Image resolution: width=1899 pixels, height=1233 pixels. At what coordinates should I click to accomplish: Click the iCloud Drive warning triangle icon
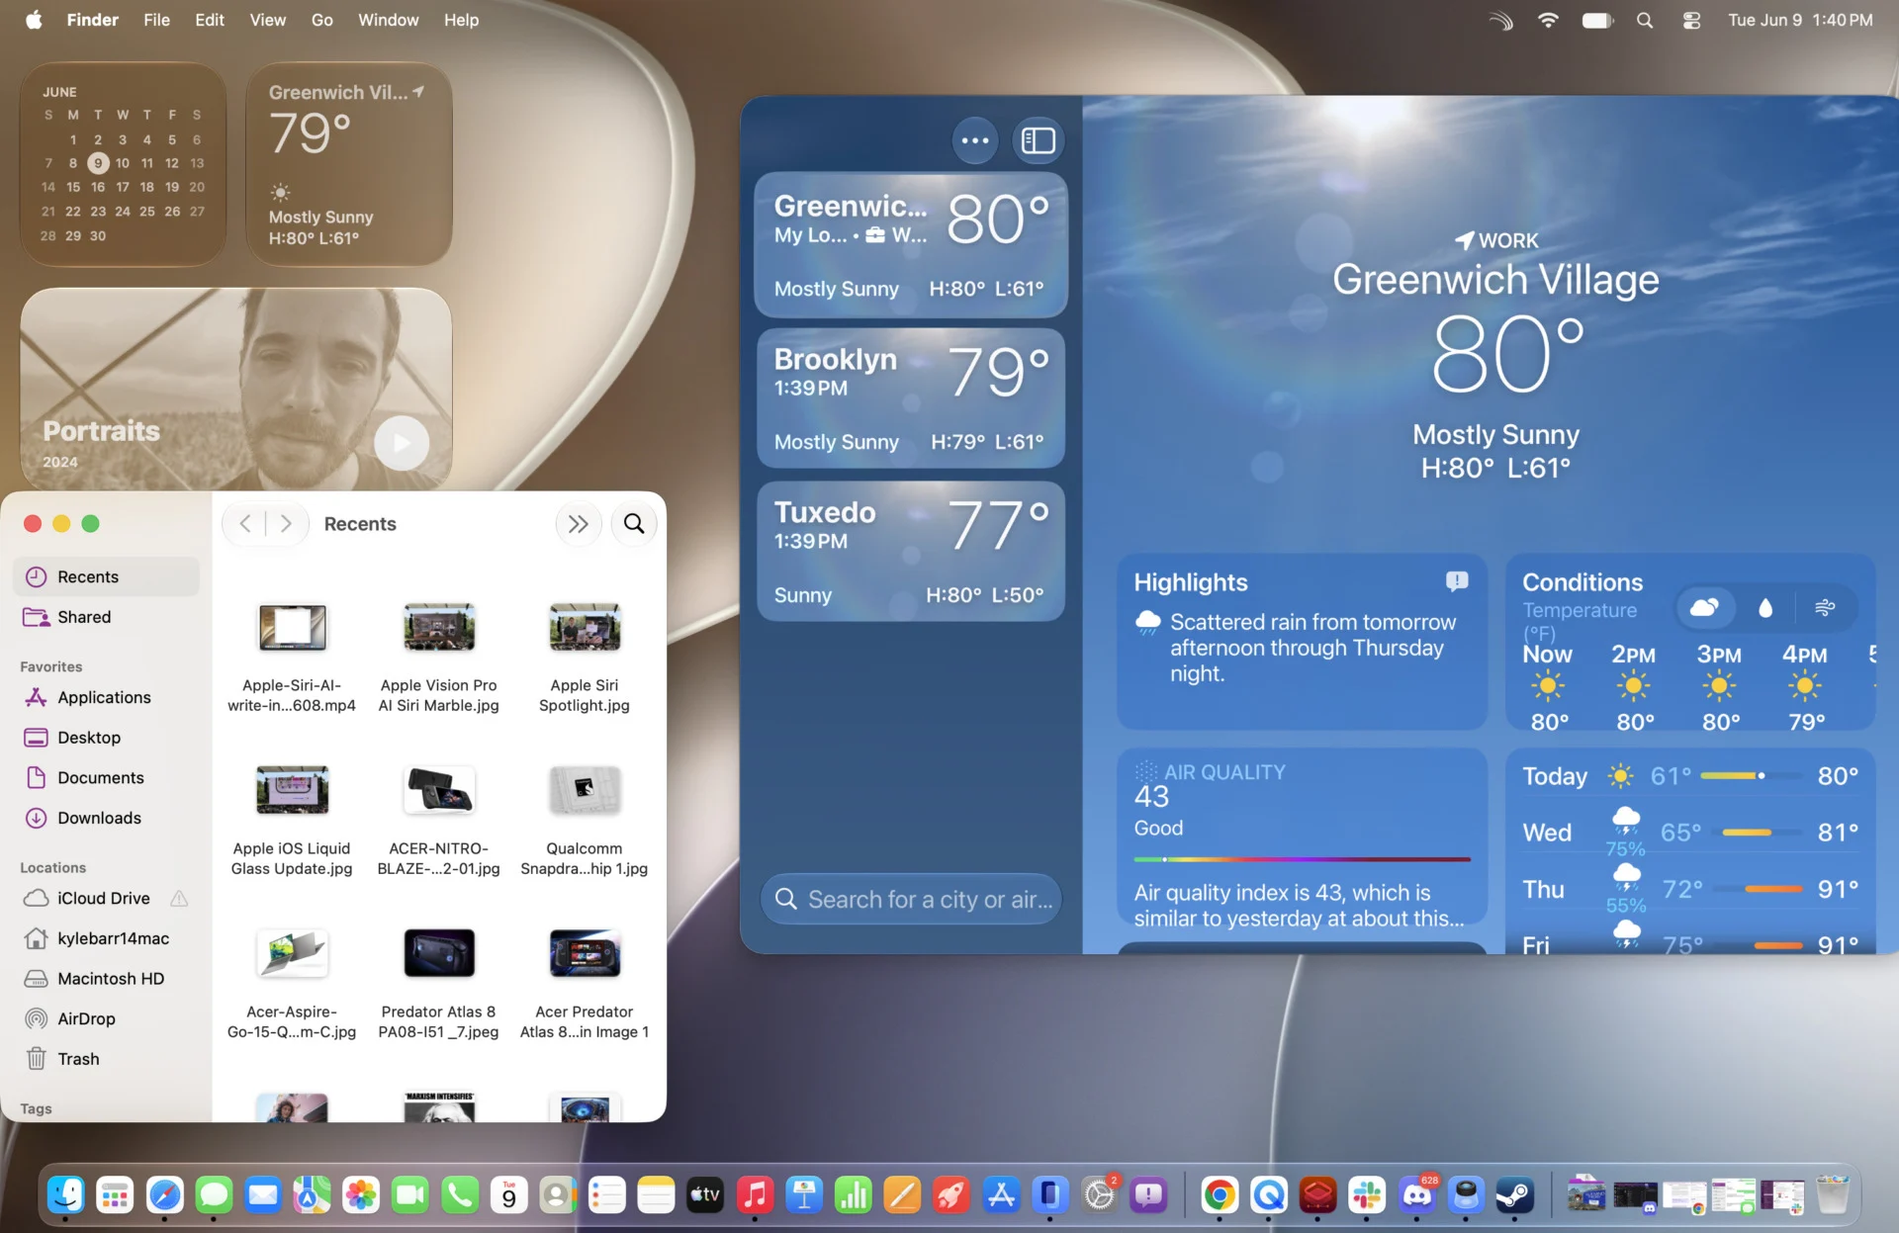(x=179, y=898)
